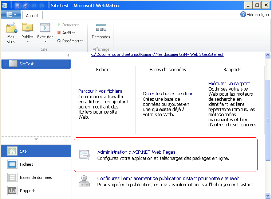This screenshot has width=272, height=199.
Task: Click Administration d'ASP.NET Web Pages link
Action: (x=136, y=152)
